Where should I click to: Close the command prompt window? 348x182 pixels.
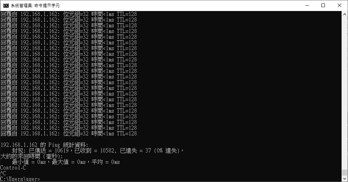point(339,6)
